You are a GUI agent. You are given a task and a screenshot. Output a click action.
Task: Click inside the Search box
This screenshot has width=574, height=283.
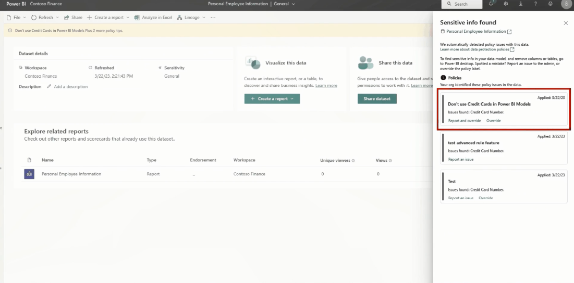(461, 4)
